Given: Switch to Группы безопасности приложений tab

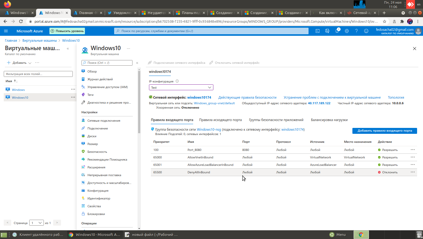Looking at the screenshot, I should (x=276, y=120).
